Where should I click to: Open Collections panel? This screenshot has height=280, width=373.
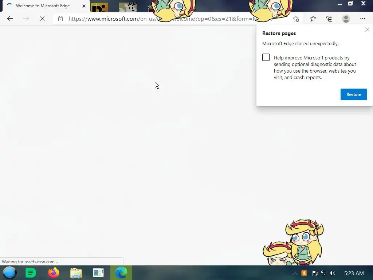[x=329, y=19]
